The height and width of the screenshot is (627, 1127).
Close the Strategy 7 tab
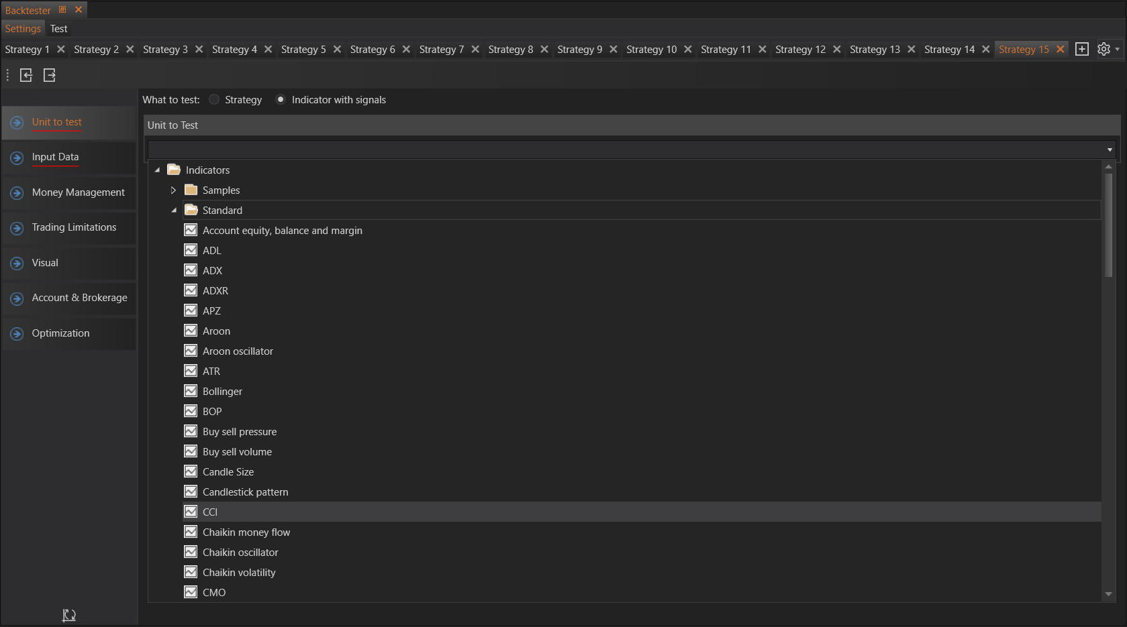[475, 50]
